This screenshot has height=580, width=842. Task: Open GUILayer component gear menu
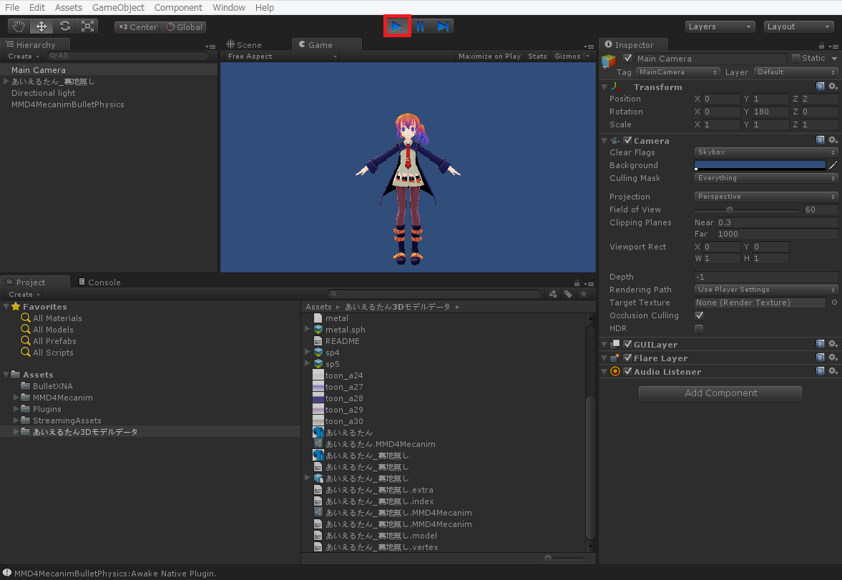coord(833,344)
